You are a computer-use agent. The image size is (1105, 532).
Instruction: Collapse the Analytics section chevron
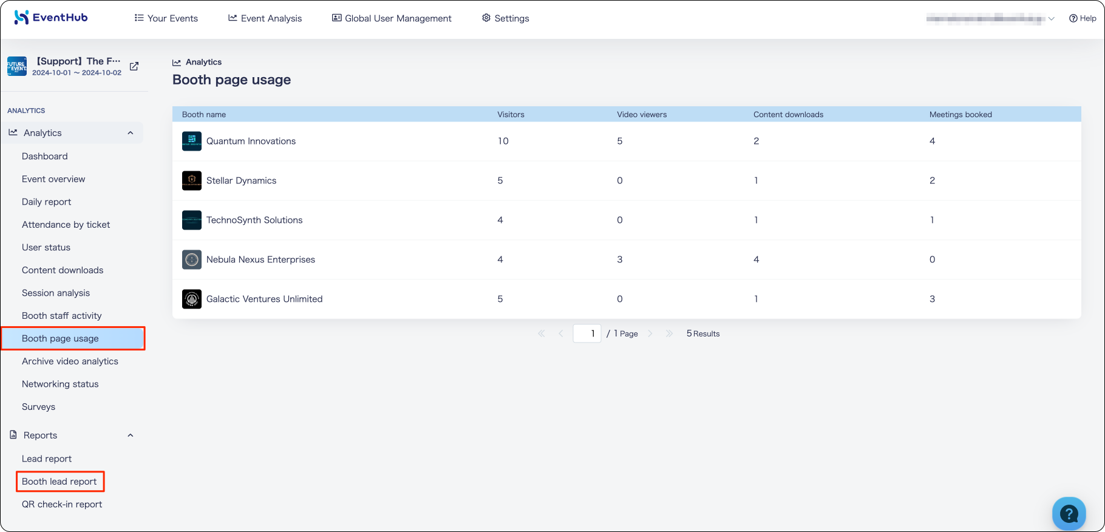[131, 133]
